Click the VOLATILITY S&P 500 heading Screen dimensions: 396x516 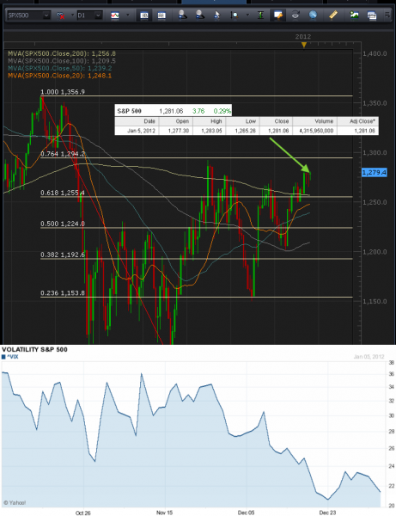click(x=34, y=349)
